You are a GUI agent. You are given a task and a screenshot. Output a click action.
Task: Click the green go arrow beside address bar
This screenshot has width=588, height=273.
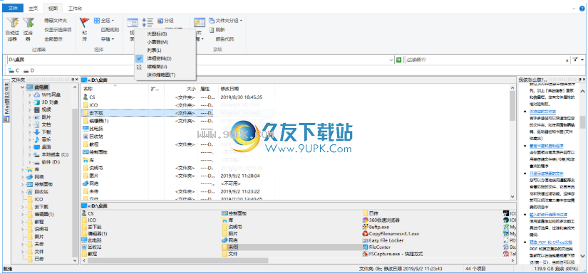point(398,60)
